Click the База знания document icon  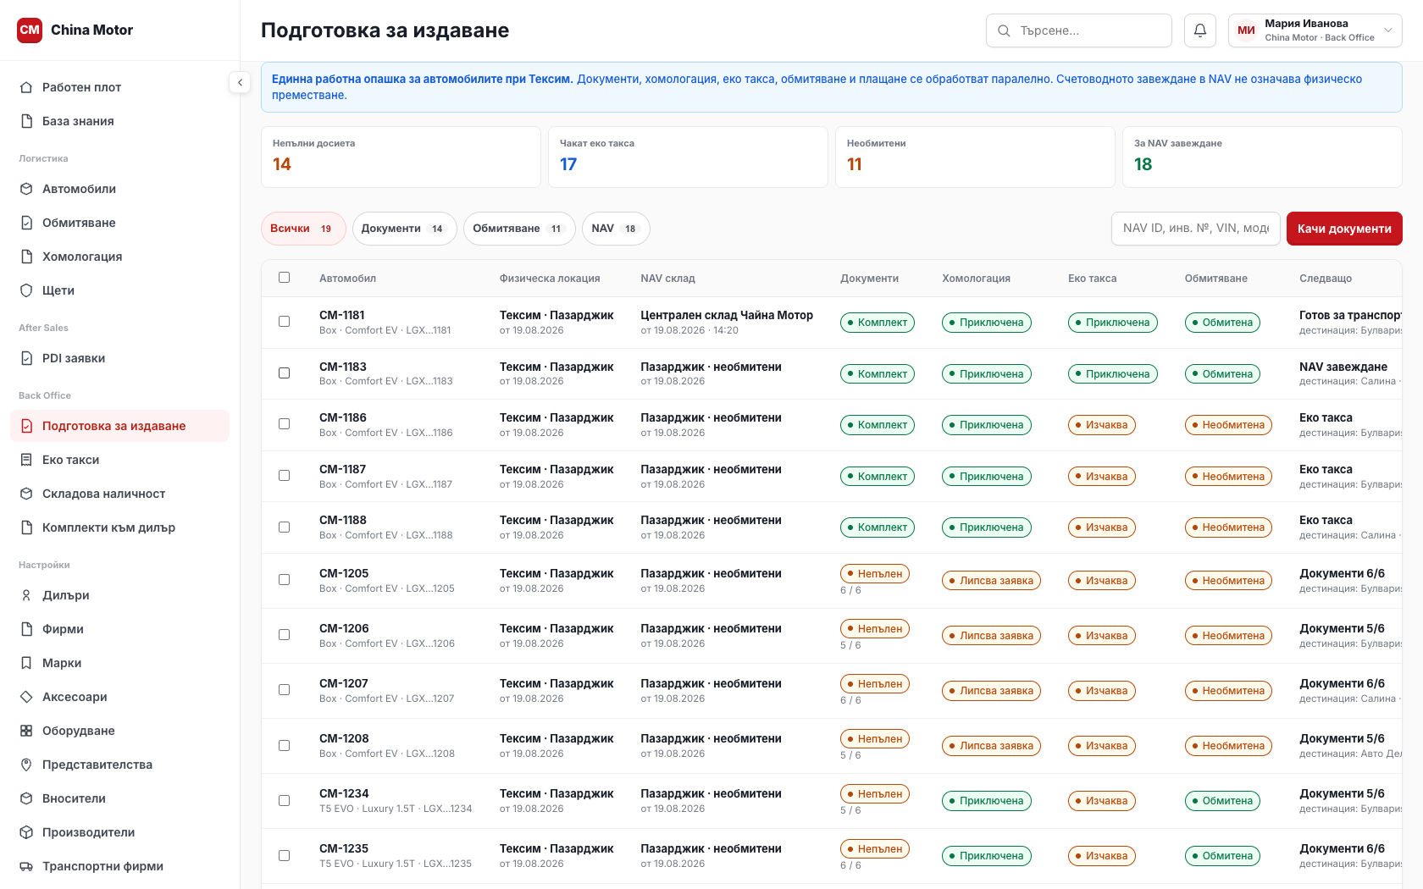pos(26,121)
